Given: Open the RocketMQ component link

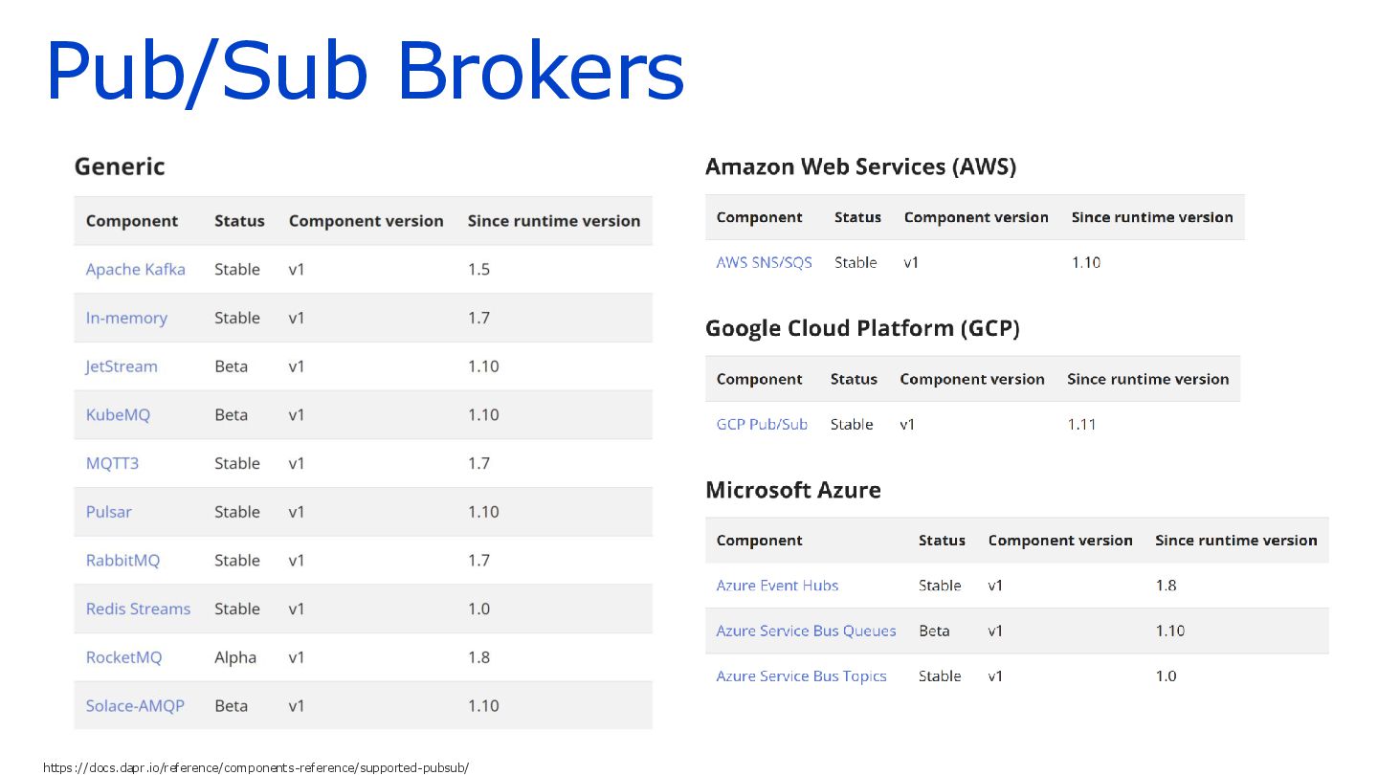Looking at the screenshot, I should (x=123, y=657).
